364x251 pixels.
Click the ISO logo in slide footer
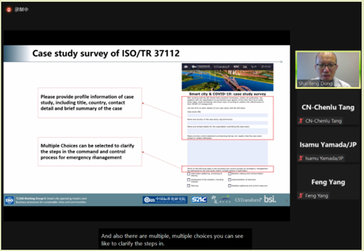(x=9, y=200)
